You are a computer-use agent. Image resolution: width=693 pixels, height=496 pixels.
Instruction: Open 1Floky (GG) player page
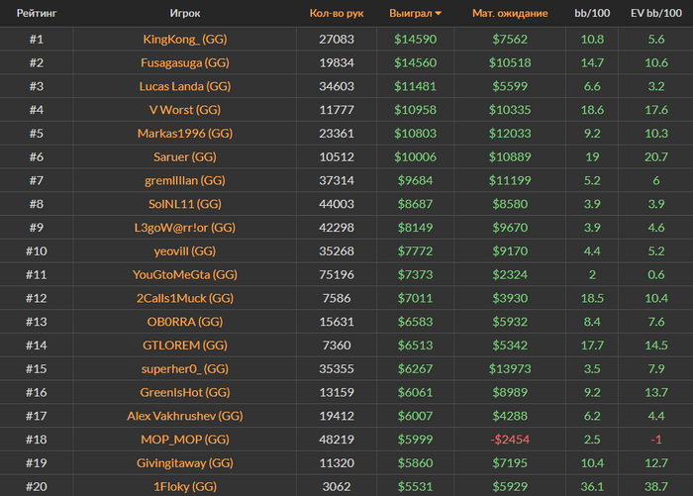pos(185,486)
